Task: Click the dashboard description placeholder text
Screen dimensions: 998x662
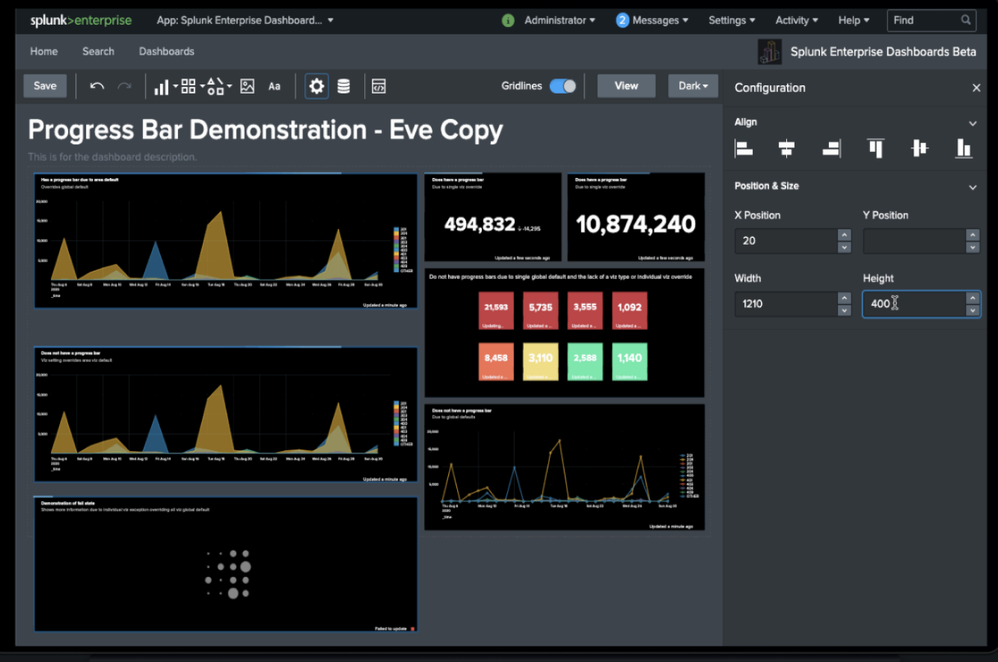Action: click(113, 157)
